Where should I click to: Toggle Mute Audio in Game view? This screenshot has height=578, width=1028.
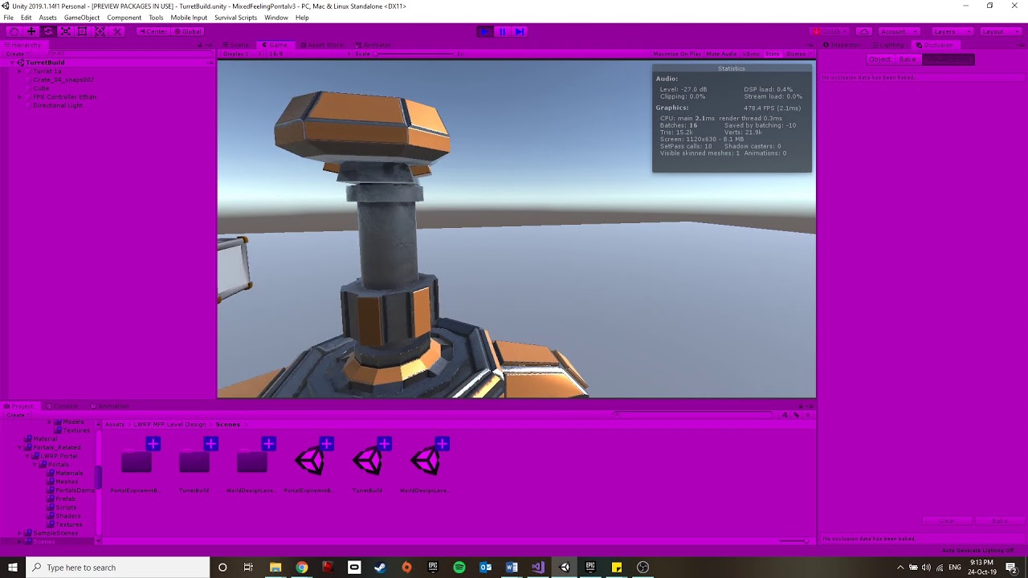click(721, 54)
